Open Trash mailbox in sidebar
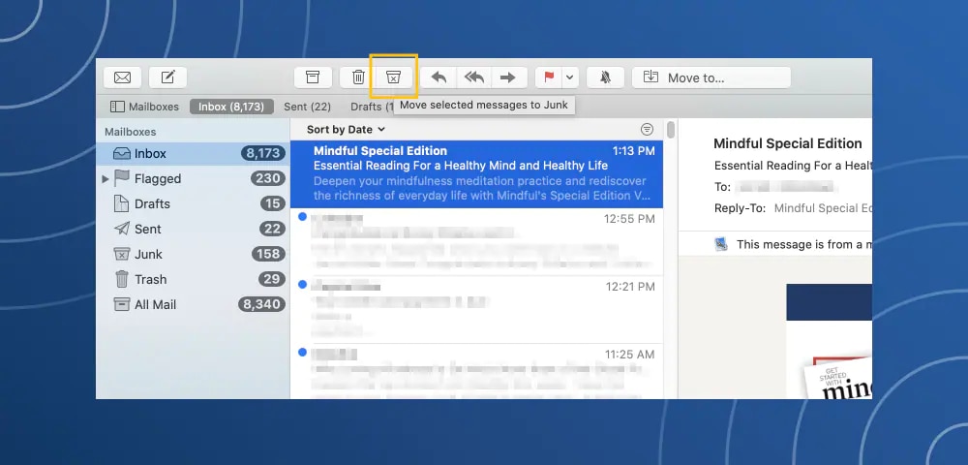This screenshot has height=465, width=968. click(193, 279)
